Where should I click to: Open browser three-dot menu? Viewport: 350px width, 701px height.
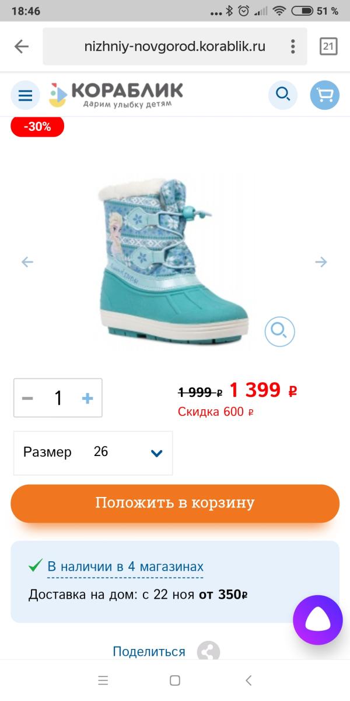tap(292, 47)
